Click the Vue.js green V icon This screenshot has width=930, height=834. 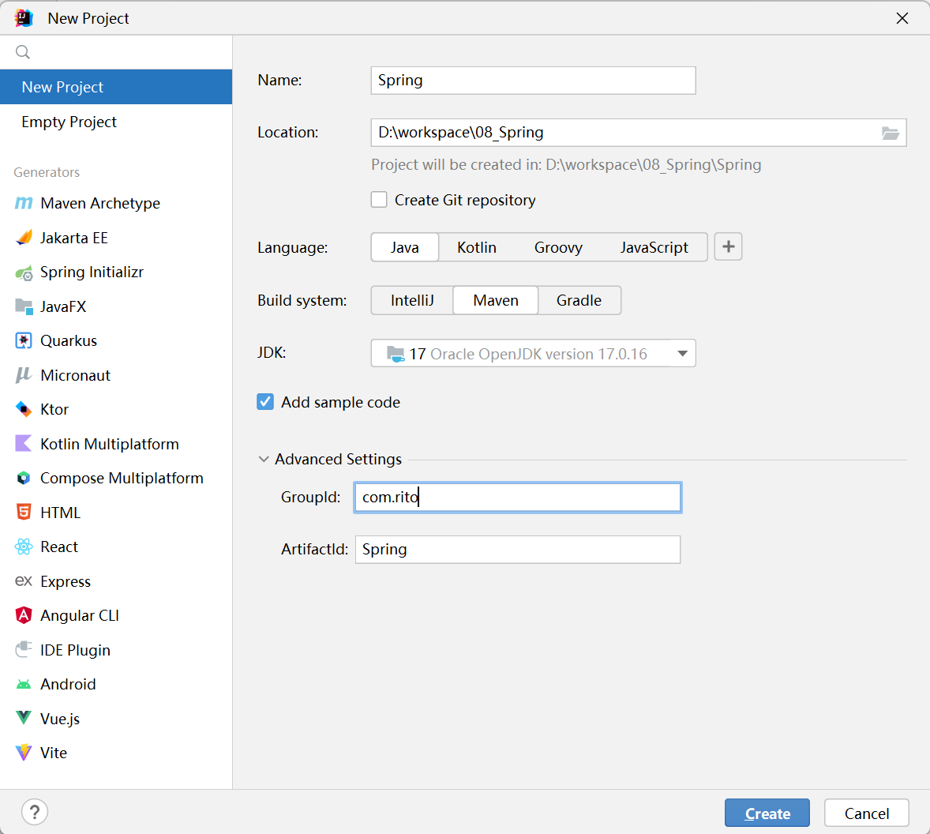tap(24, 719)
